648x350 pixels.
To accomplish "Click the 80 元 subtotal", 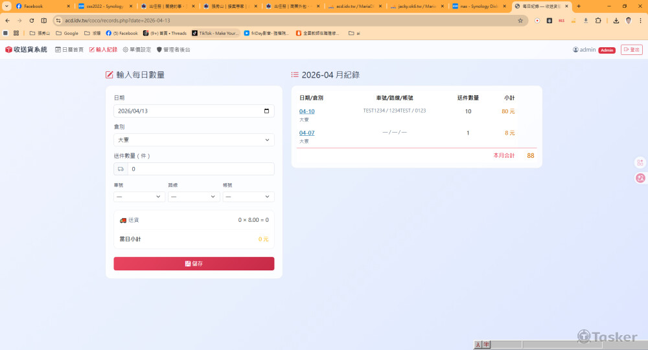I will pos(508,111).
